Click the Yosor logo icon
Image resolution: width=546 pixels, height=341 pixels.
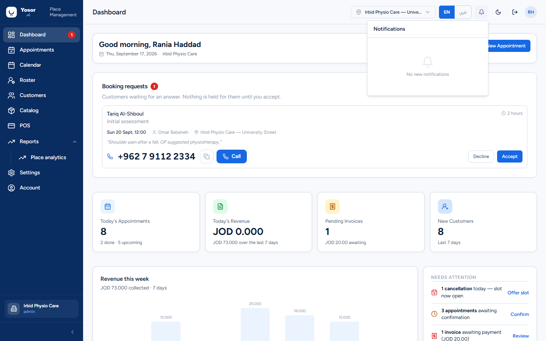click(11, 12)
